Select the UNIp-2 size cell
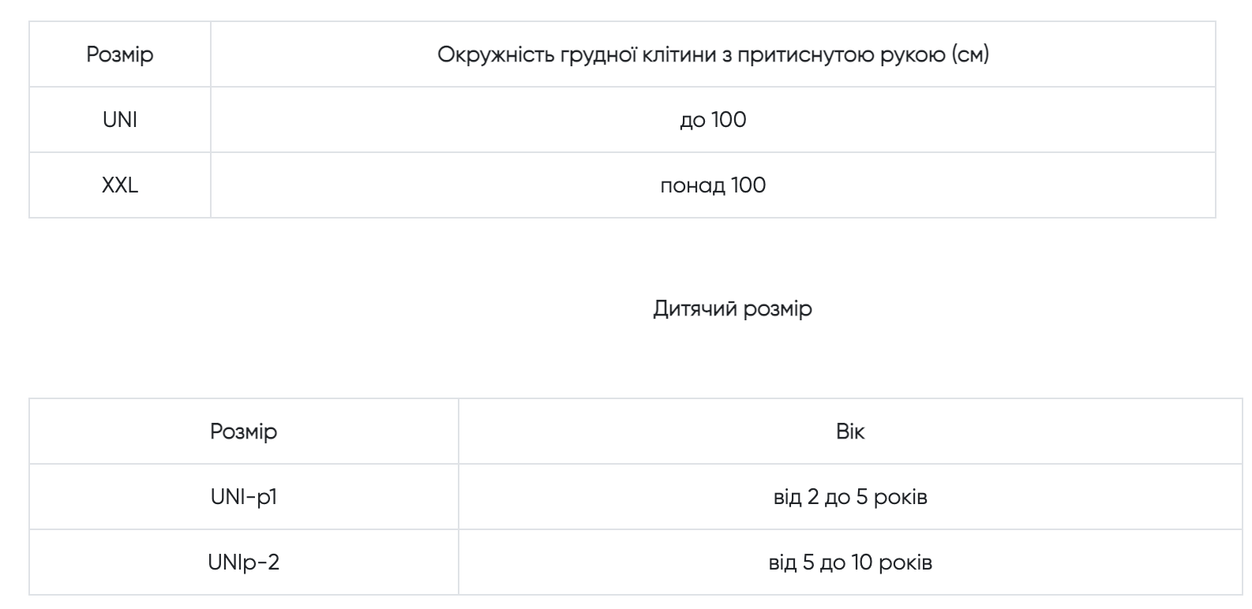The width and height of the screenshot is (1252, 609). [244, 562]
